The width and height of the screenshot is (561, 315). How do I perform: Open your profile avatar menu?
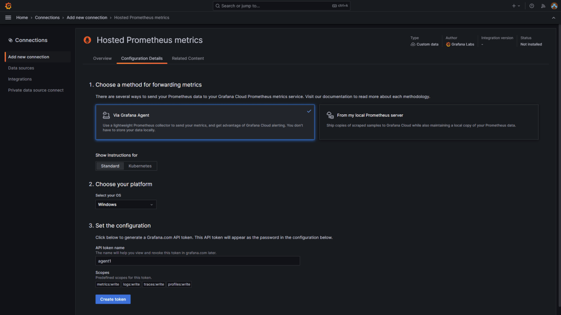(x=554, y=6)
